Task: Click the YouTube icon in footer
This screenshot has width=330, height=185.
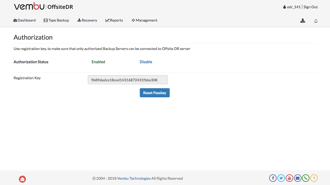Action: click(x=289, y=178)
